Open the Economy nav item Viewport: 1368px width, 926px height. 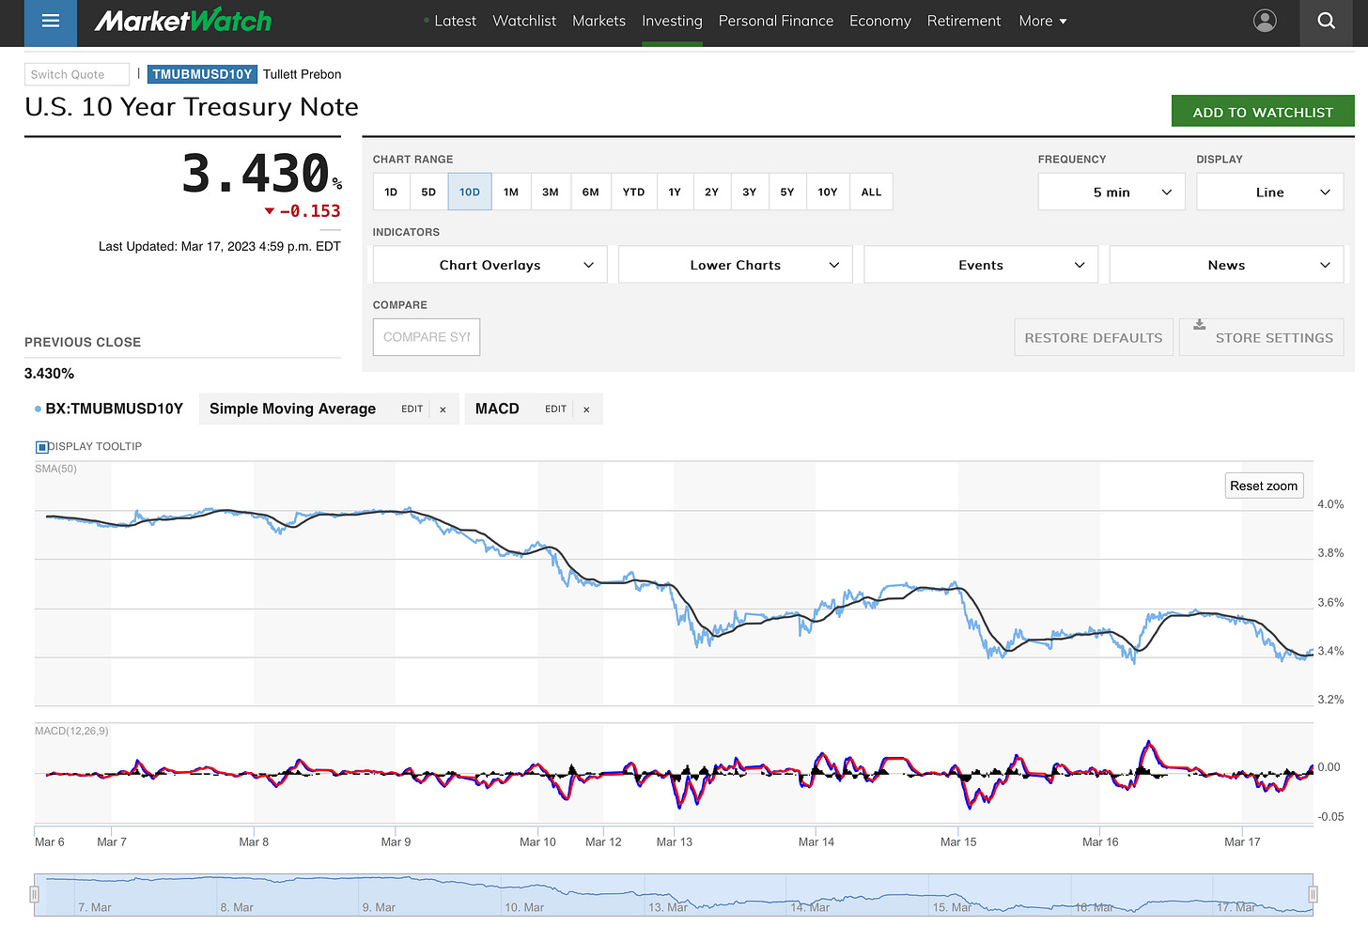click(880, 21)
